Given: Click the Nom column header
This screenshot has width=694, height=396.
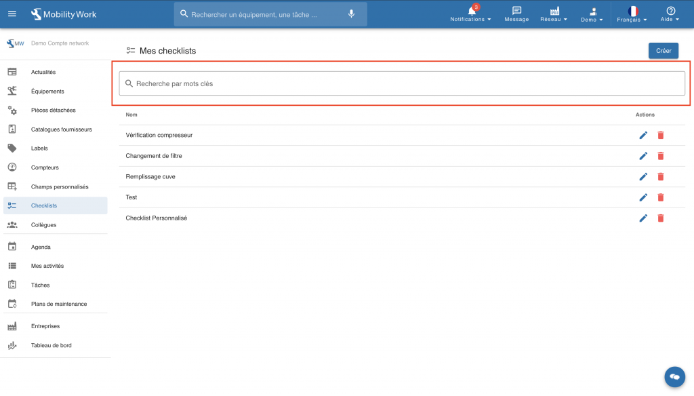Looking at the screenshot, I should click(131, 115).
